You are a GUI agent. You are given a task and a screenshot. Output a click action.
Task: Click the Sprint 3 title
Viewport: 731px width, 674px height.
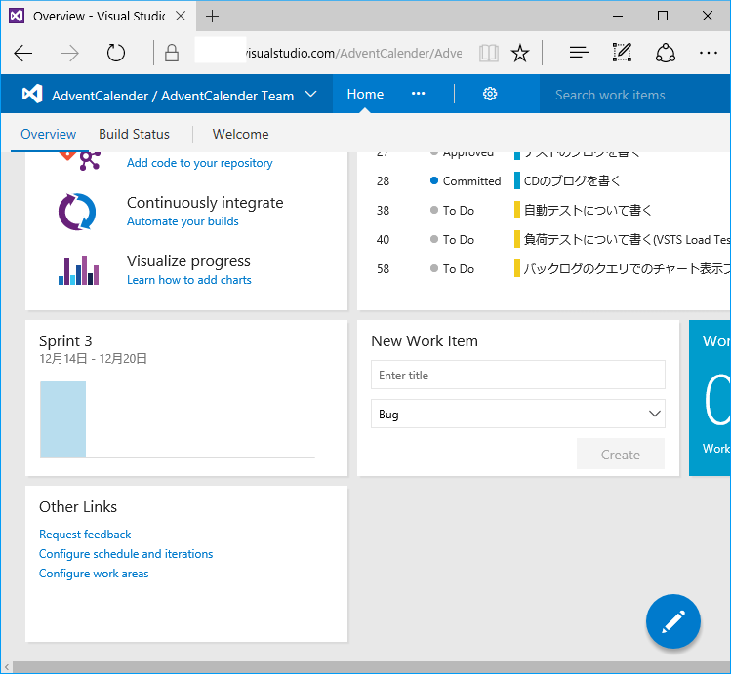point(65,341)
